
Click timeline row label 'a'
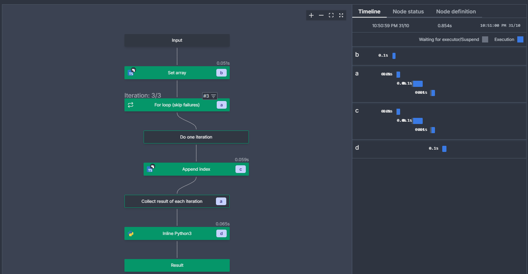click(357, 73)
